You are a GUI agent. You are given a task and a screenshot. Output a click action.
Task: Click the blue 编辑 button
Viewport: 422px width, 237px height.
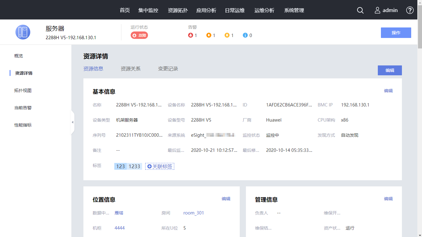click(x=390, y=70)
